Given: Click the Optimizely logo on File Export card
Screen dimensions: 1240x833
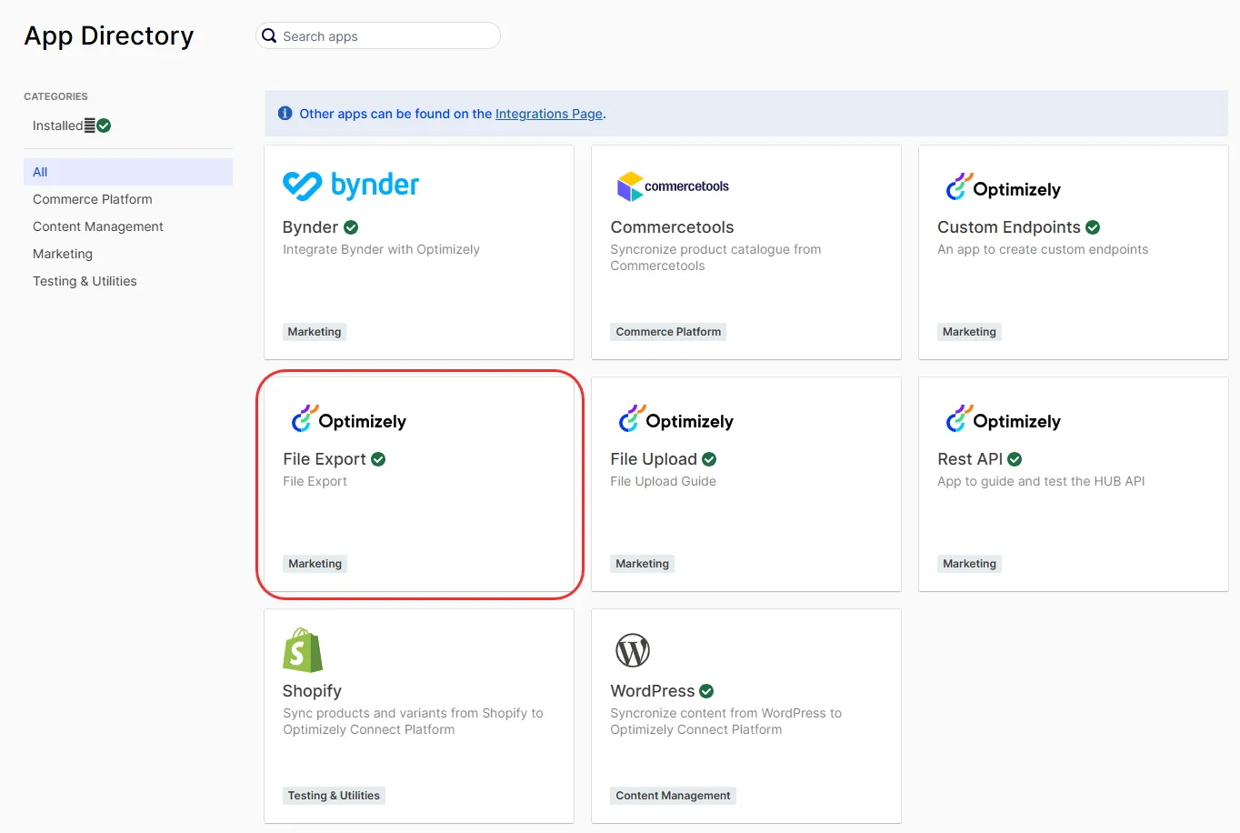Looking at the screenshot, I should tap(348, 419).
